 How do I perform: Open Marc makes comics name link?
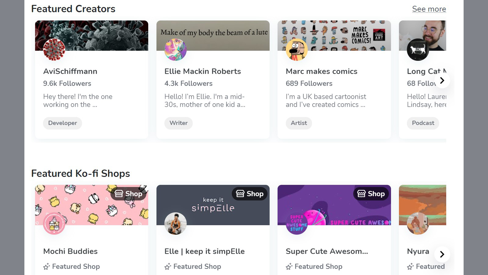pos(321,71)
